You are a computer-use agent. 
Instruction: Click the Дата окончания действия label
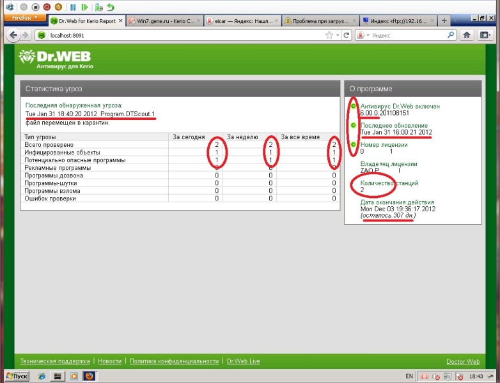click(x=397, y=202)
